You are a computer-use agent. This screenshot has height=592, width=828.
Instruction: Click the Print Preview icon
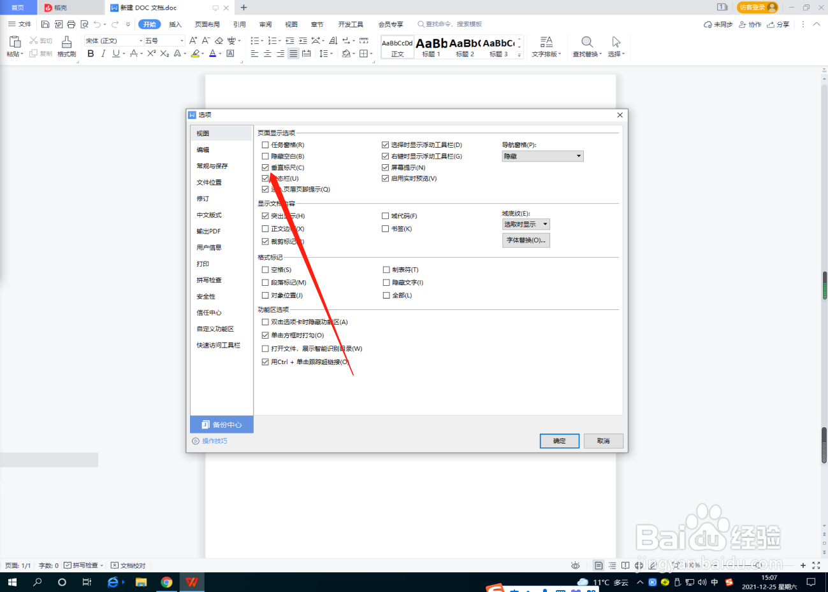point(84,24)
